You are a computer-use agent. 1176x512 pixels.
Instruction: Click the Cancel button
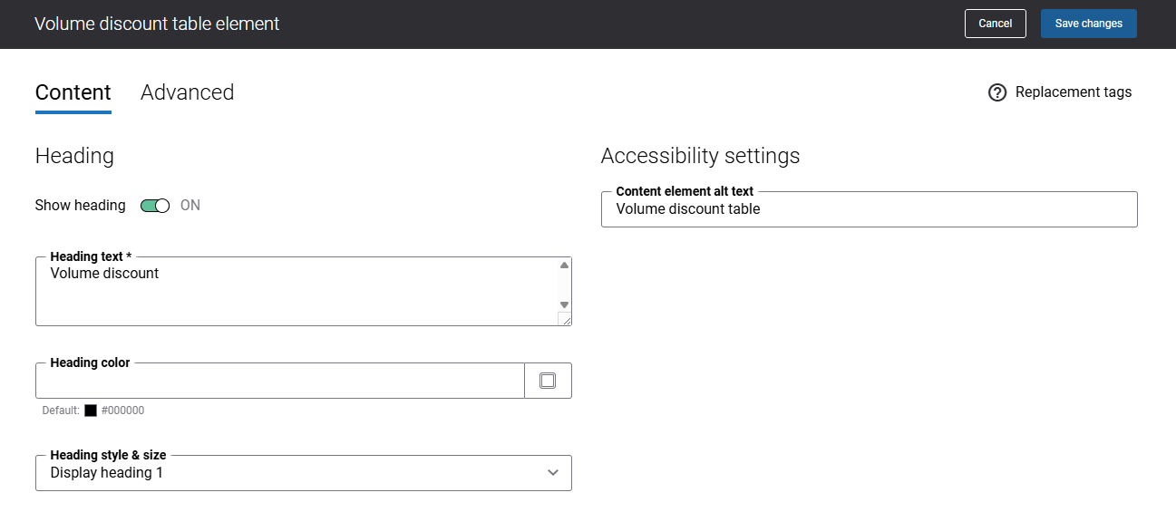point(996,24)
